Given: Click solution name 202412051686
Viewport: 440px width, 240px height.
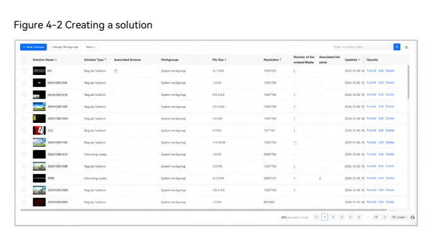Looking at the screenshot, I should click(x=58, y=166).
